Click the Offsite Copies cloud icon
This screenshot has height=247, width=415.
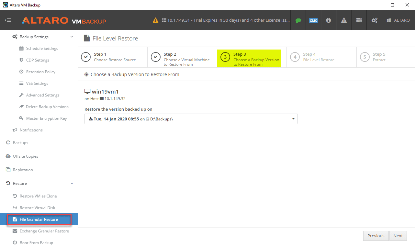(x=8, y=156)
